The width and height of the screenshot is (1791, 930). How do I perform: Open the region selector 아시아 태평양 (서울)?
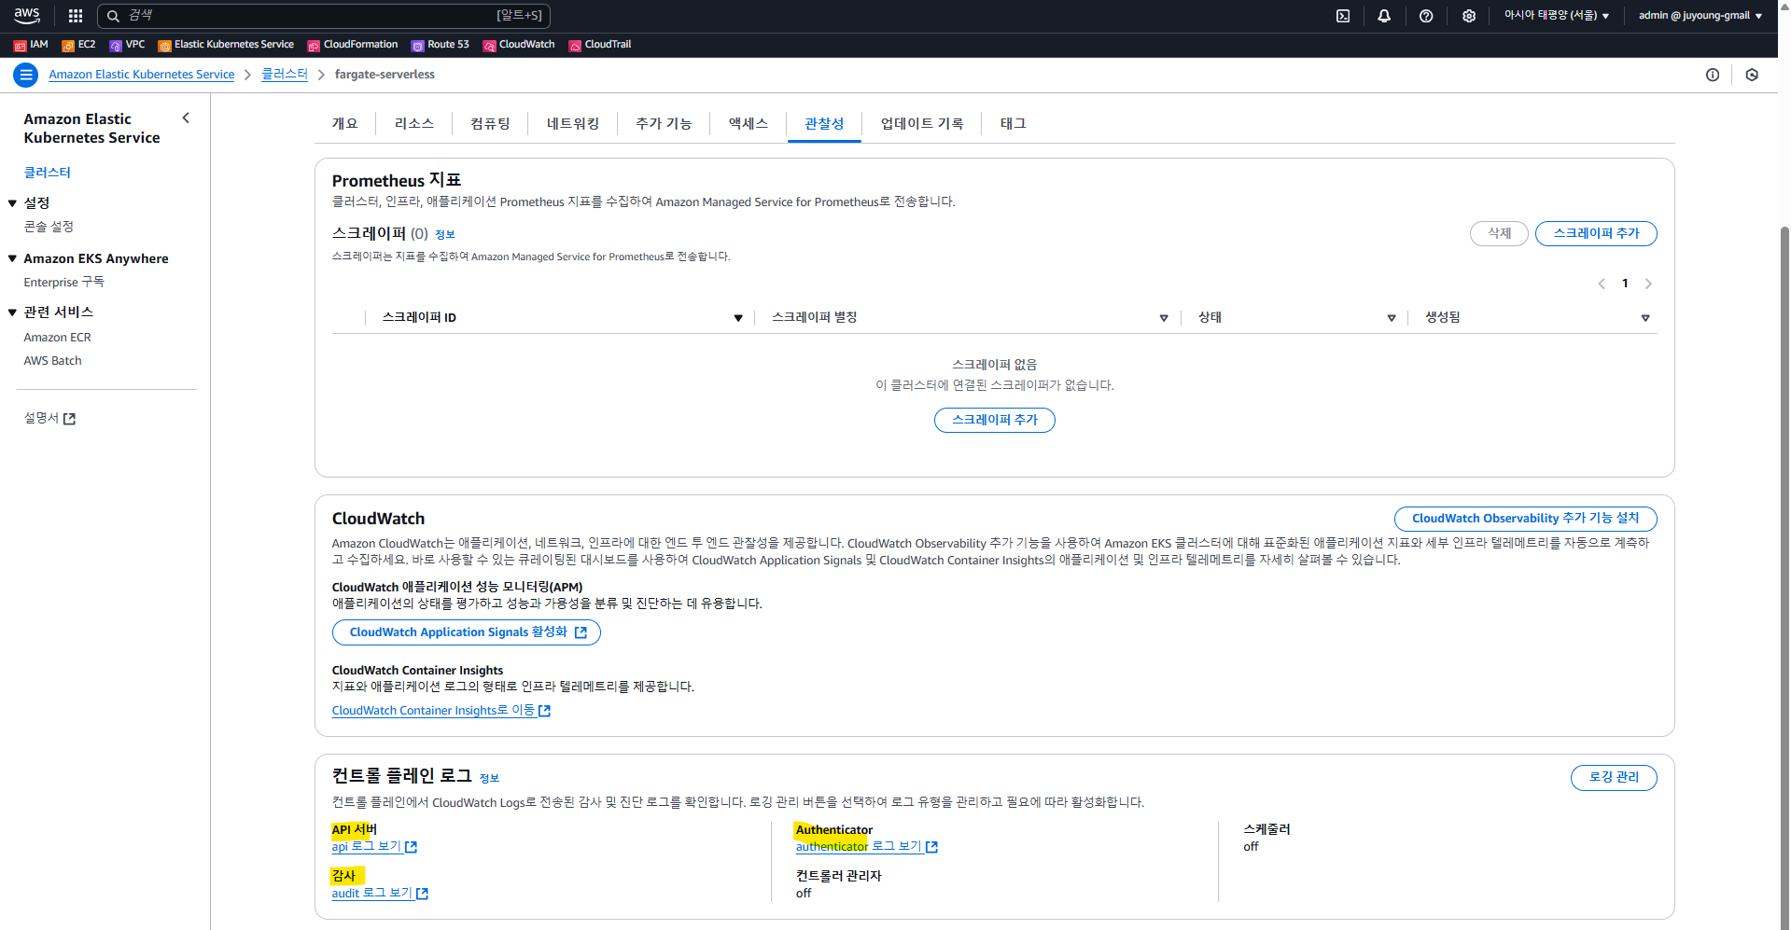[x=1556, y=16]
